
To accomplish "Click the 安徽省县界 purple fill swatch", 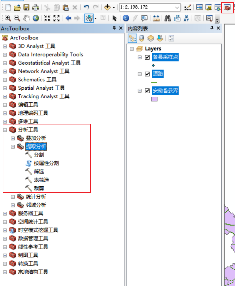I will 154,99.
